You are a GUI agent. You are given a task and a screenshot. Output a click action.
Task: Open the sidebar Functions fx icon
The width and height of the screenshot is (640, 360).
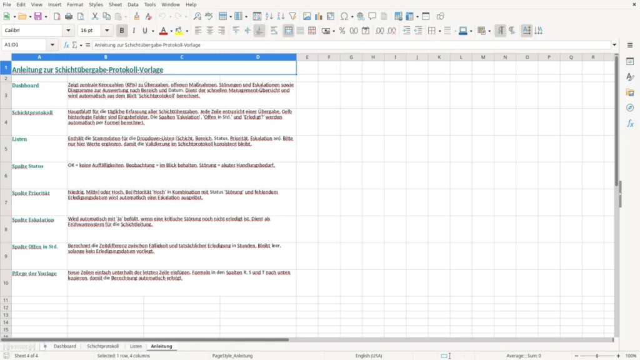(x=630, y=123)
